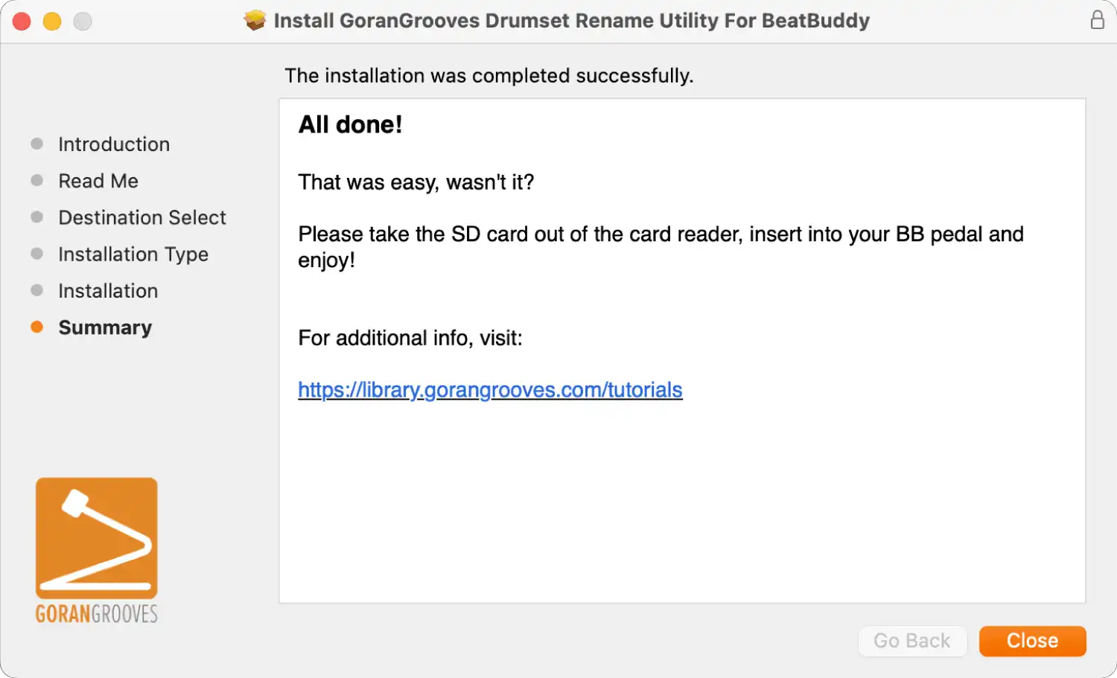1117x678 pixels.
Task: Click the 'All done!' heading
Action: [350, 124]
